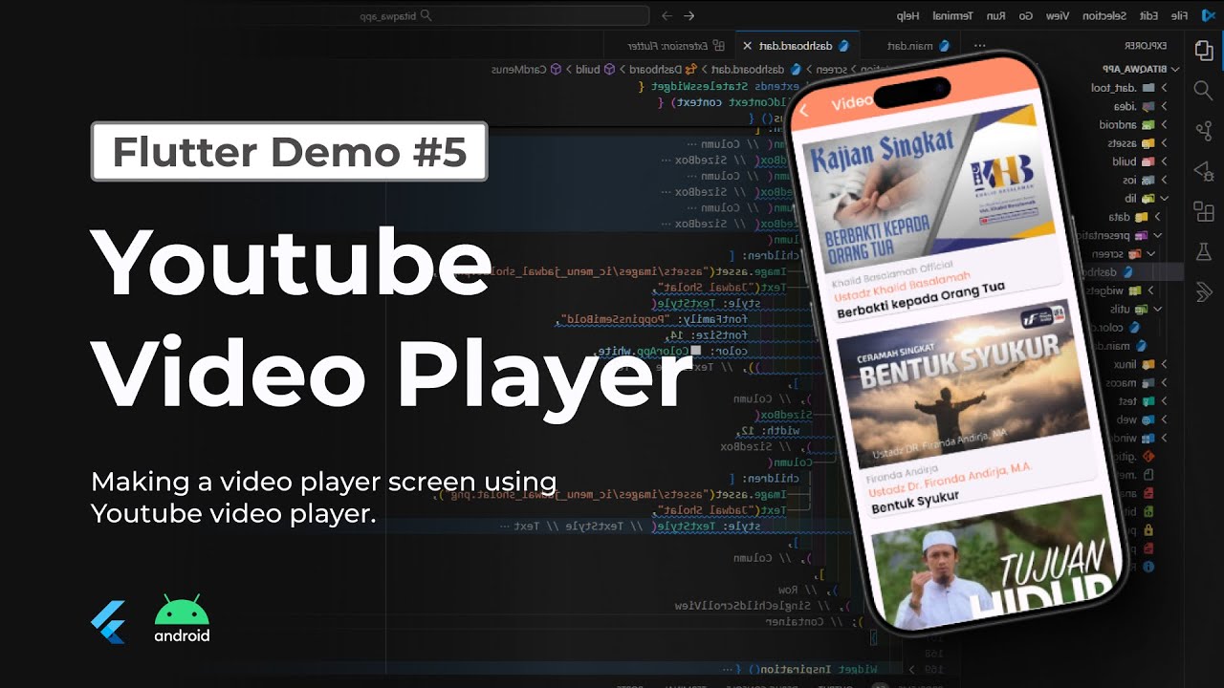Collapse the lib folder in Explorer
The width and height of the screenshot is (1224, 688).
pyautogui.click(x=1145, y=198)
